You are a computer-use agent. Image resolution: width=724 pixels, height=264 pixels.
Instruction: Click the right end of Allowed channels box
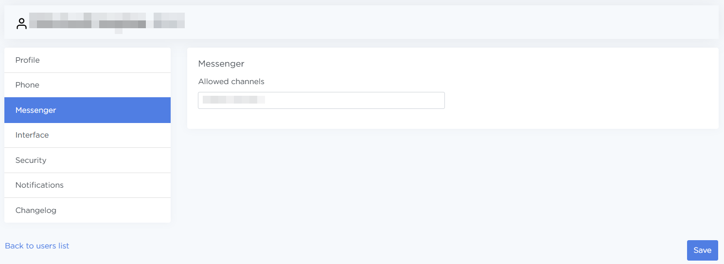point(437,100)
